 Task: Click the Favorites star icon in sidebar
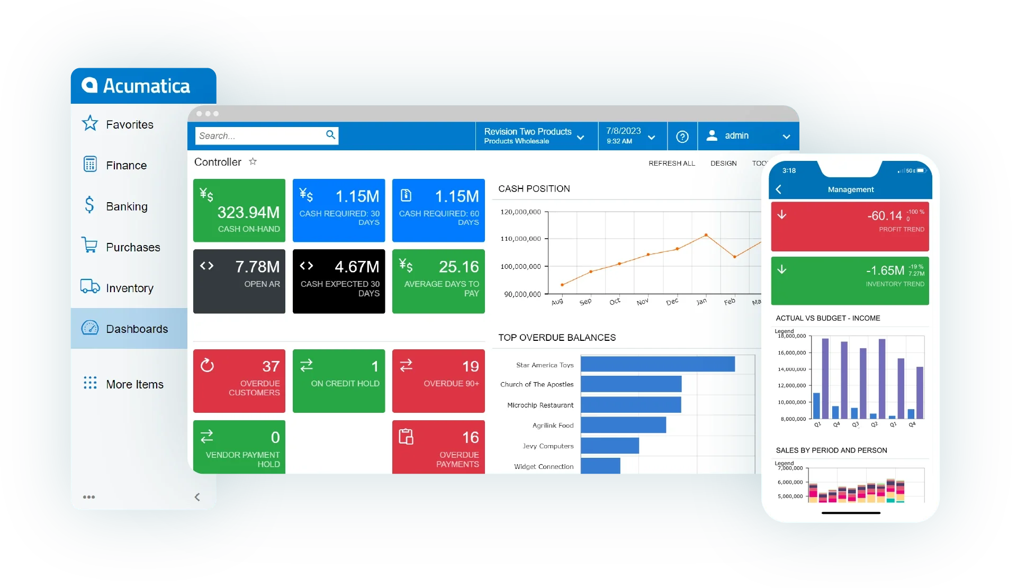(91, 123)
